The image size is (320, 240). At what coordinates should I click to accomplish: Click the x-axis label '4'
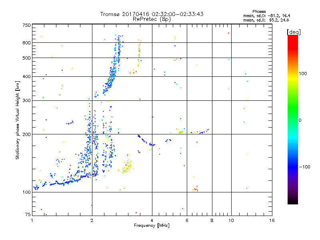[152, 220]
